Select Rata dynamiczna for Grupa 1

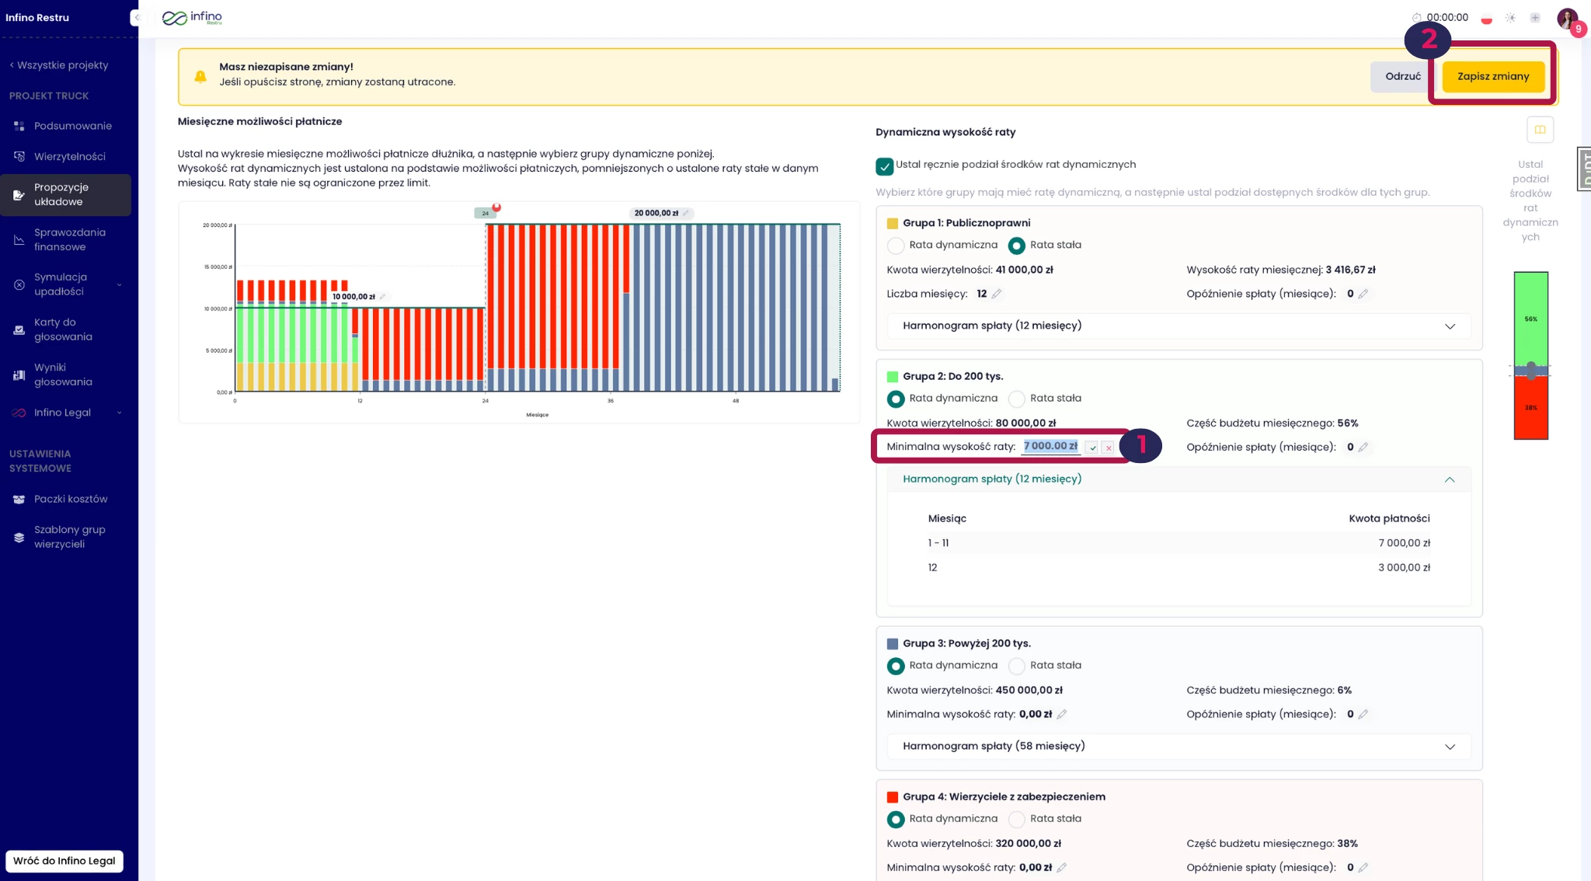[x=896, y=245]
